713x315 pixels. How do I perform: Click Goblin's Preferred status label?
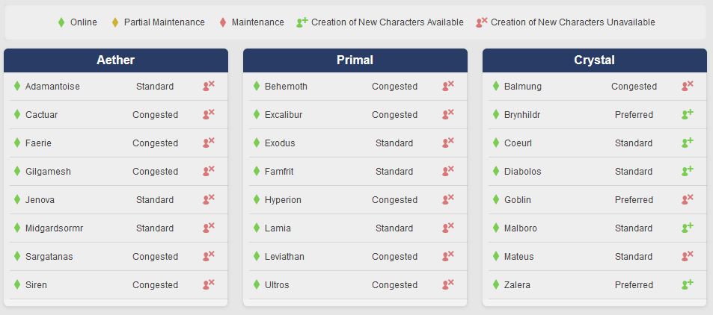tap(634, 200)
